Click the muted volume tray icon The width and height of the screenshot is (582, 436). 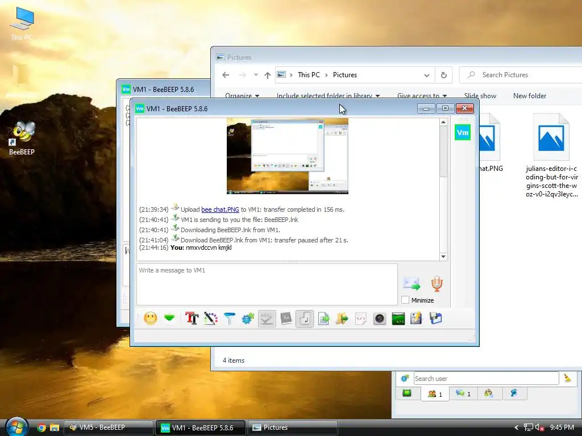pyautogui.click(x=540, y=427)
